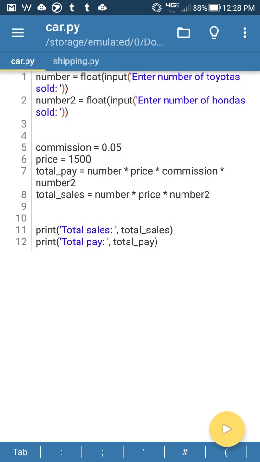Insert a single quote from shortcut bar

pos(143,452)
